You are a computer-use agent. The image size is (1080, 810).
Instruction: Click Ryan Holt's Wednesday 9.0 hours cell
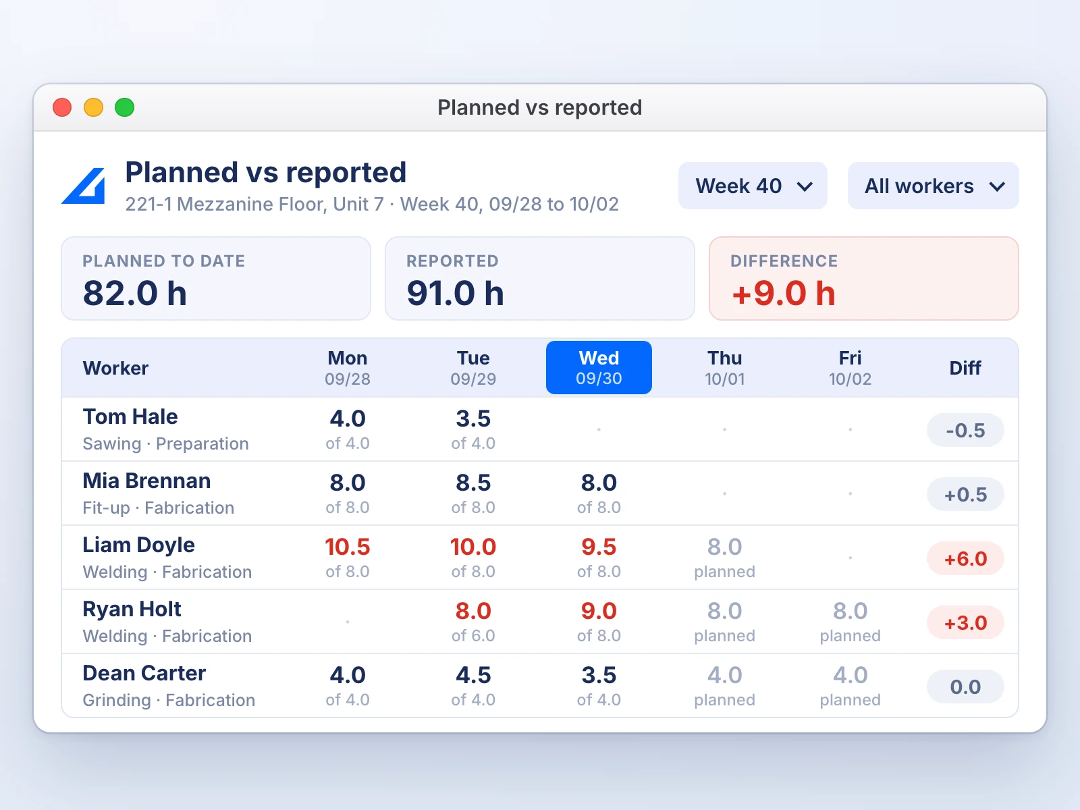coord(599,622)
